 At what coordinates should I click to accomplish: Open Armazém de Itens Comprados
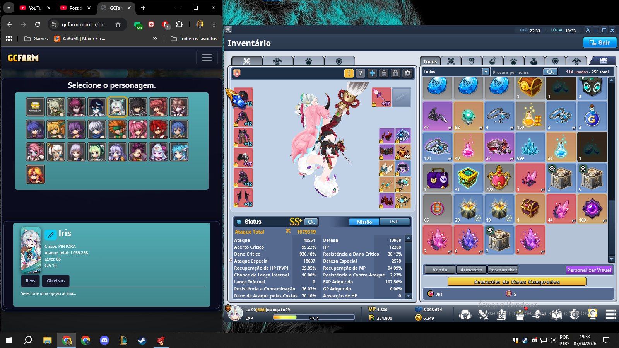[x=517, y=282]
